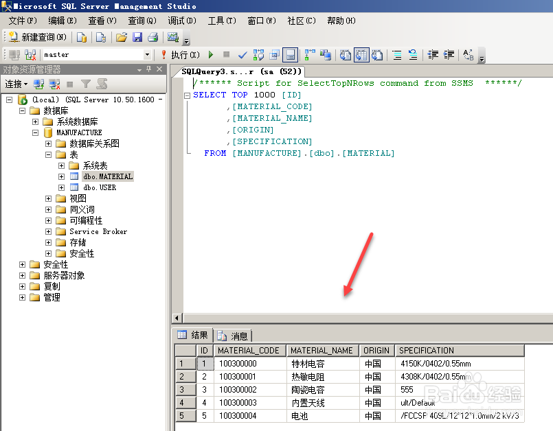Open the 帮助(H) menu
Image resolution: width=553 pixels, height=431 pixels.
(x=341, y=21)
